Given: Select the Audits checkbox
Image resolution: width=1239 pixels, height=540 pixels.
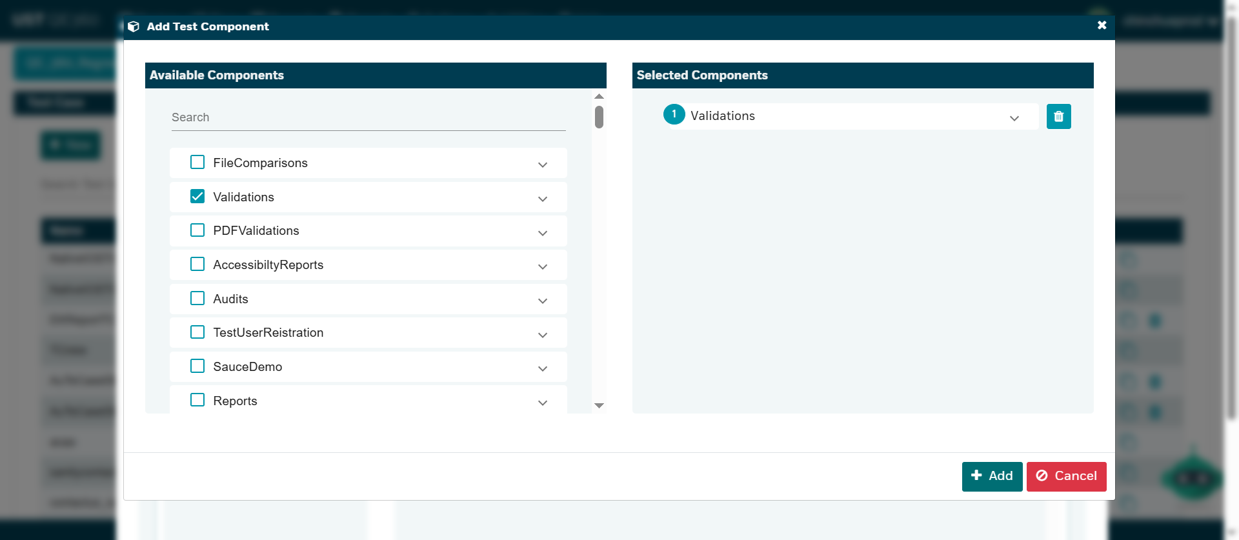Looking at the screenshot, I should click(x=197, y=298).
